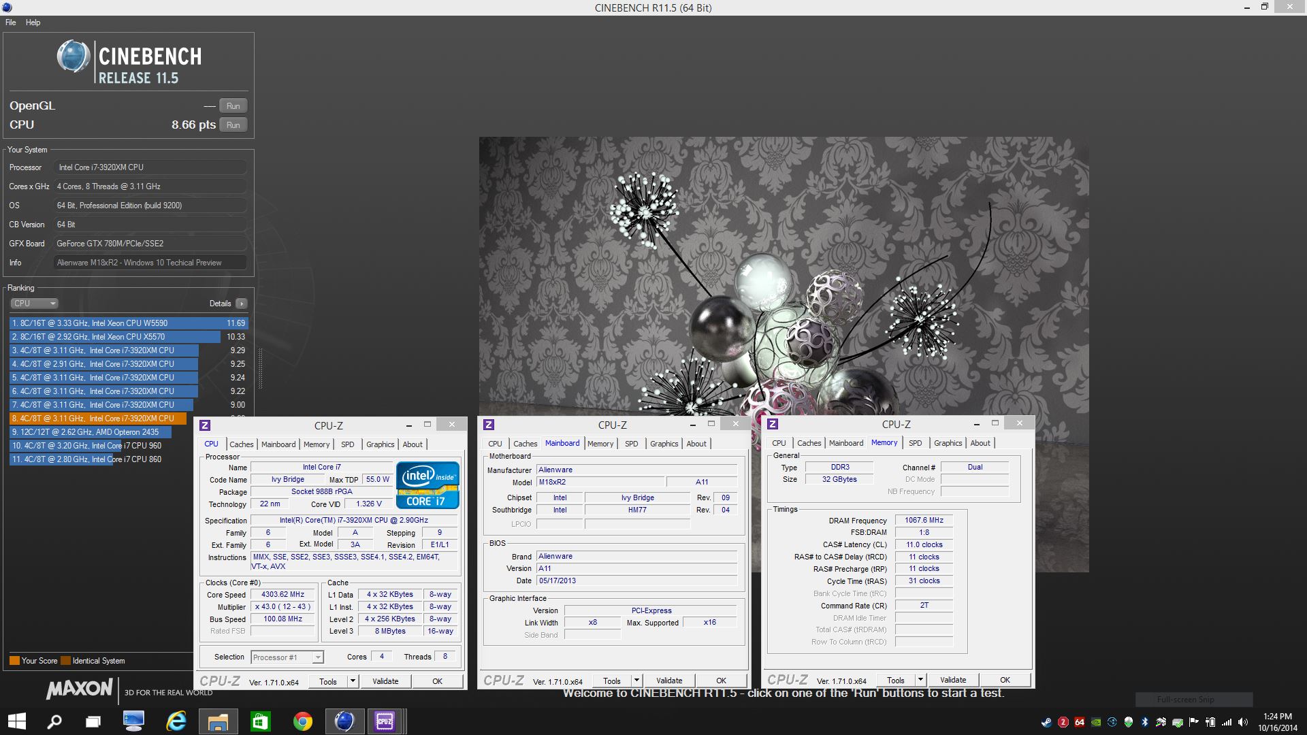Open the Help menu
This screenshot has height=735, width=1307.
tap(33, 22)
